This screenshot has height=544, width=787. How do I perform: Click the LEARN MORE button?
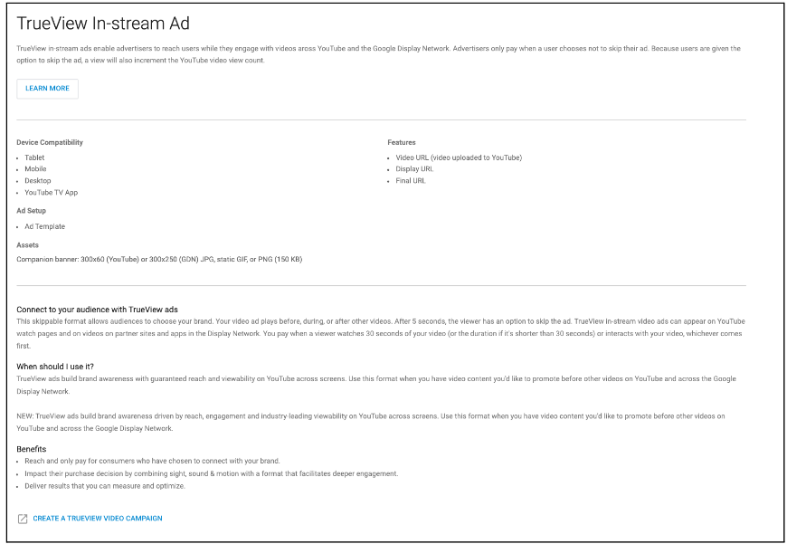pyautogui.click(x=47, y=89)
